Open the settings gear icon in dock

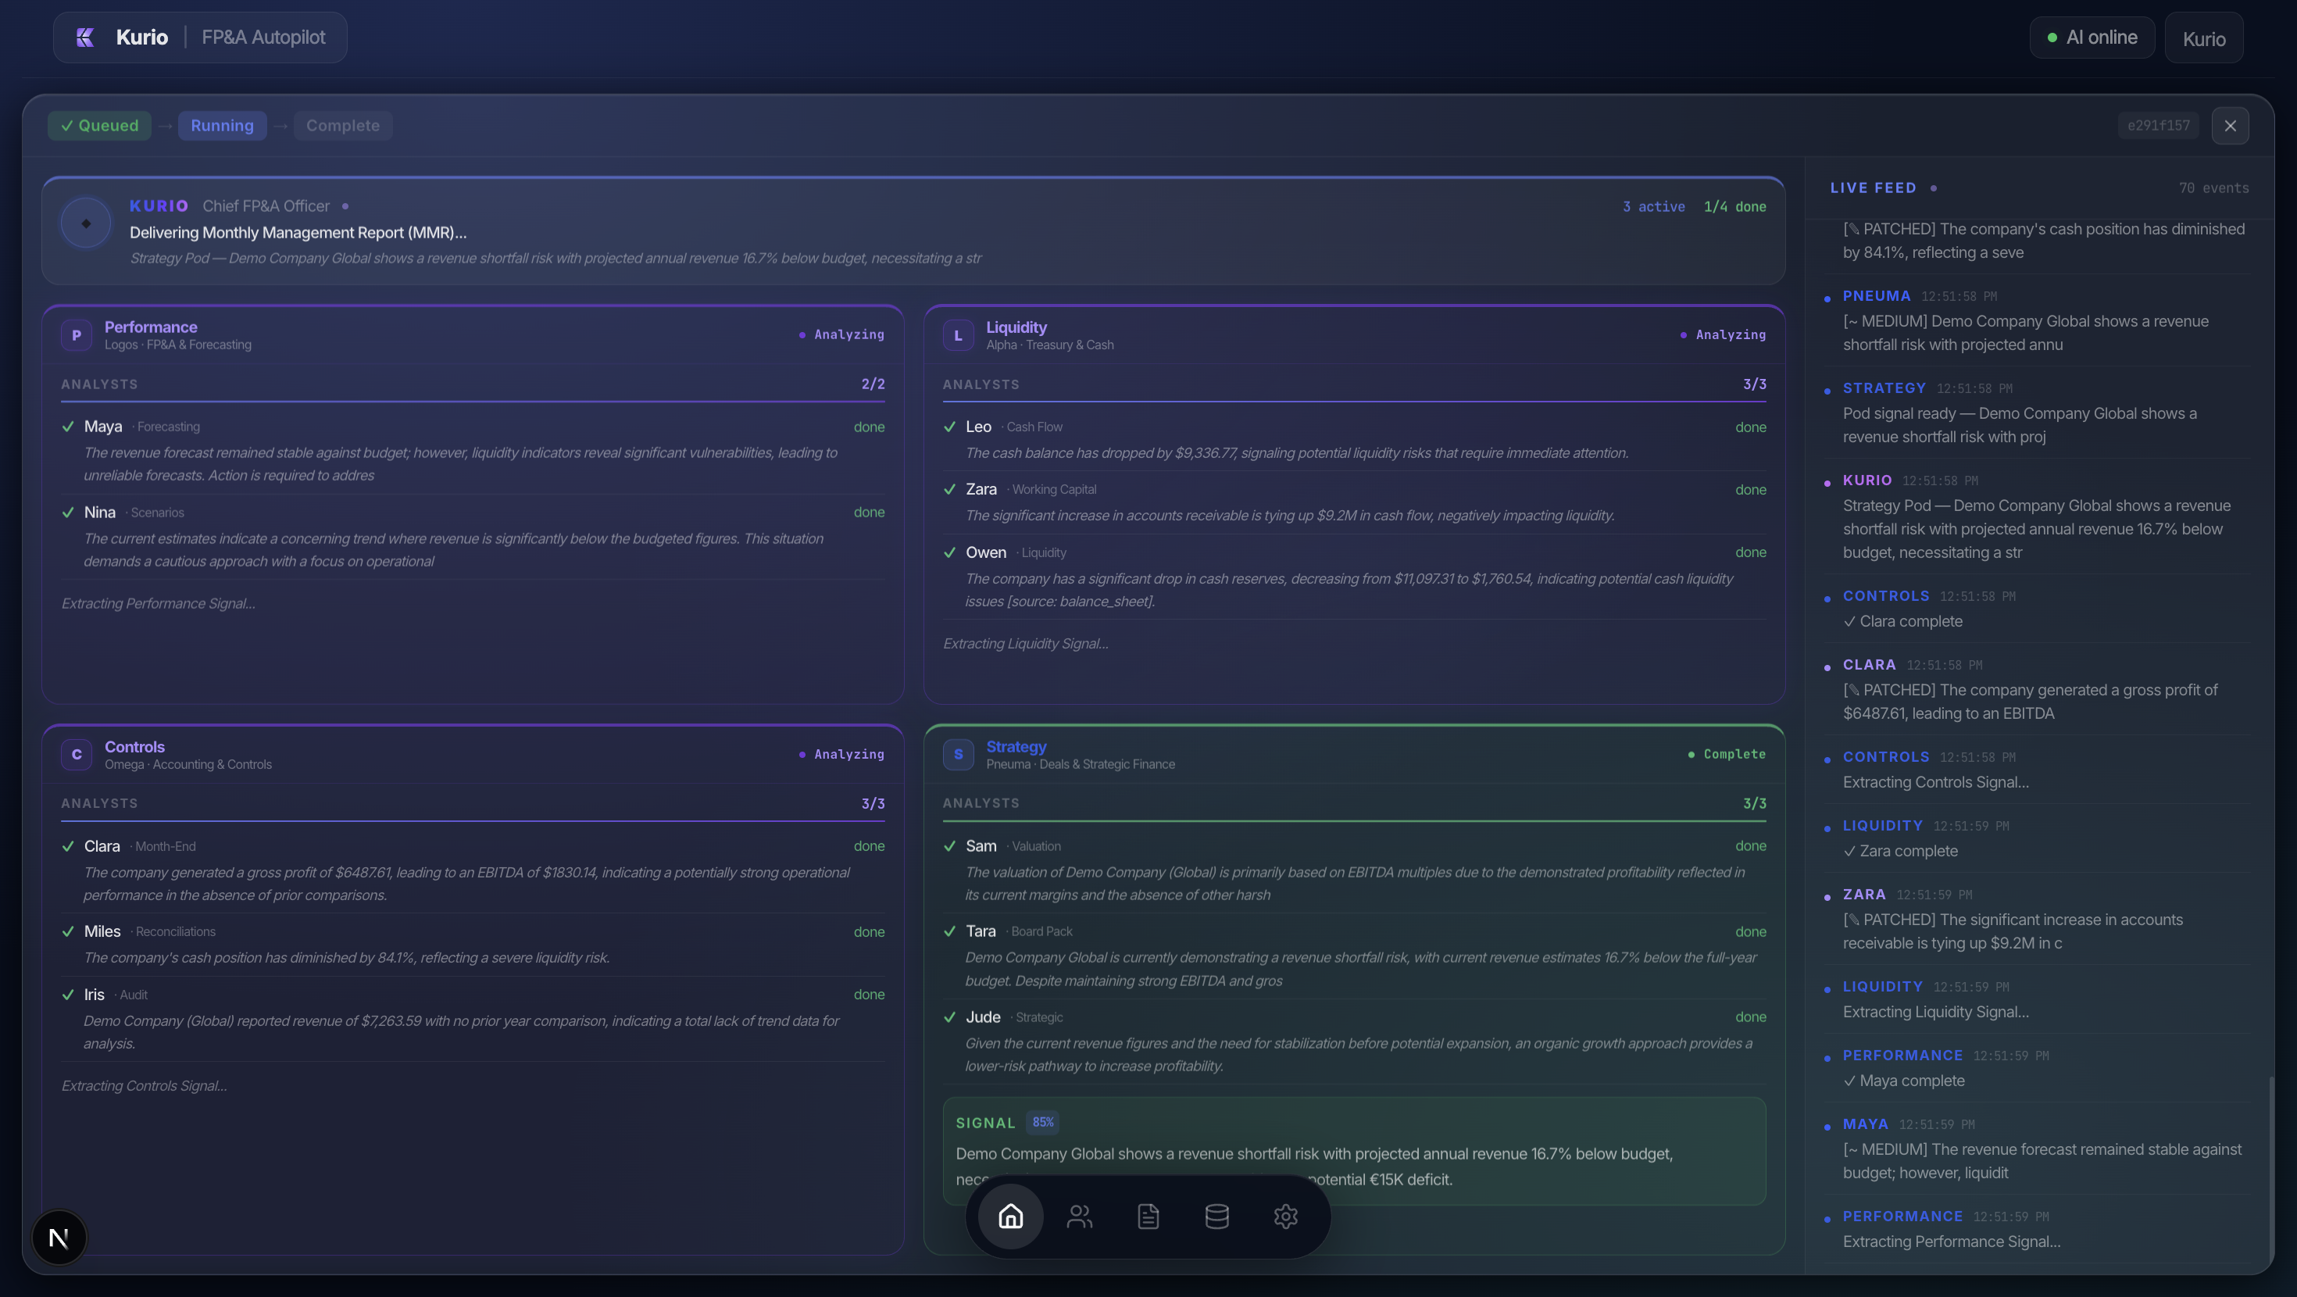1285,1216
